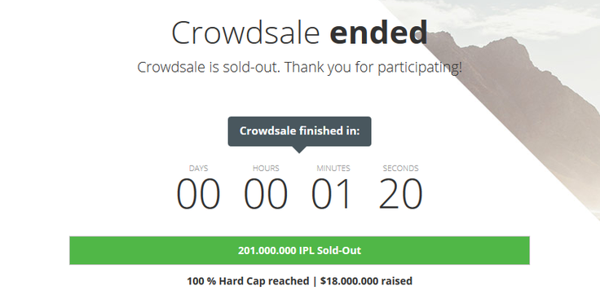Select the word 'ended' in bold

click(x=379, y=33)
